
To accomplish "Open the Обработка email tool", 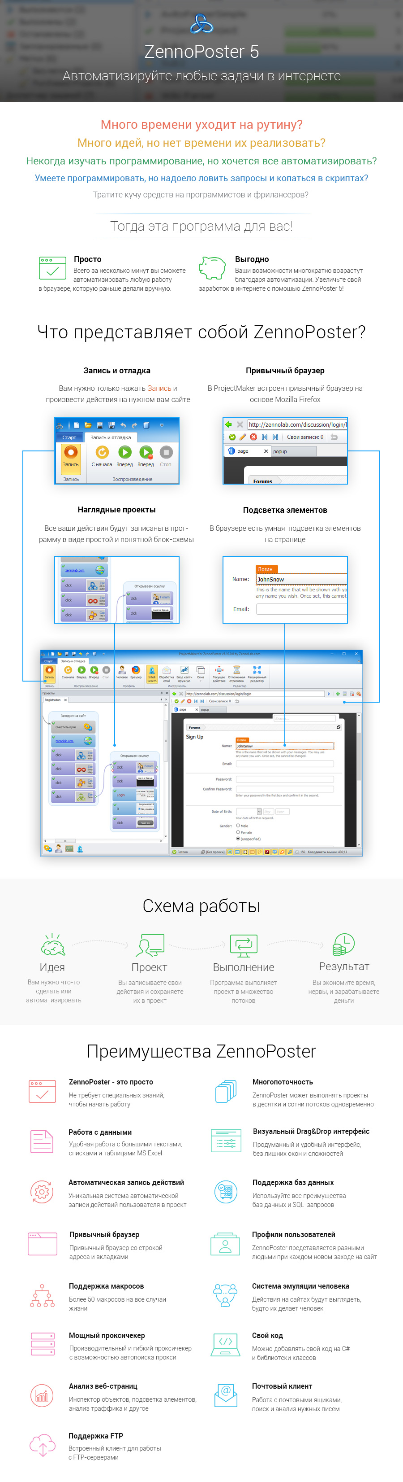I will pos(167,672).
